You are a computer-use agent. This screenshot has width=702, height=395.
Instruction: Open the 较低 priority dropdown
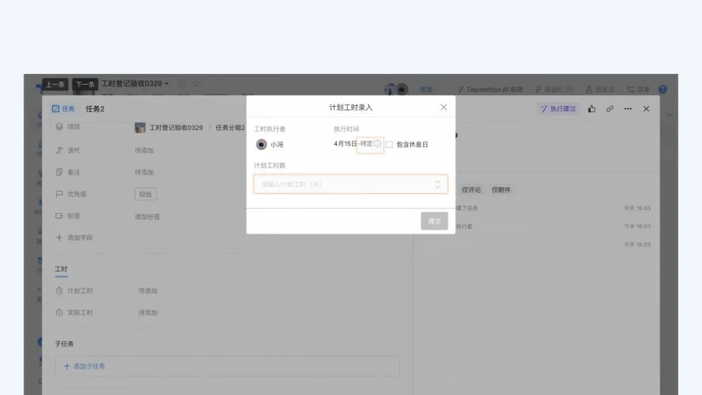(x=146, y=194)
